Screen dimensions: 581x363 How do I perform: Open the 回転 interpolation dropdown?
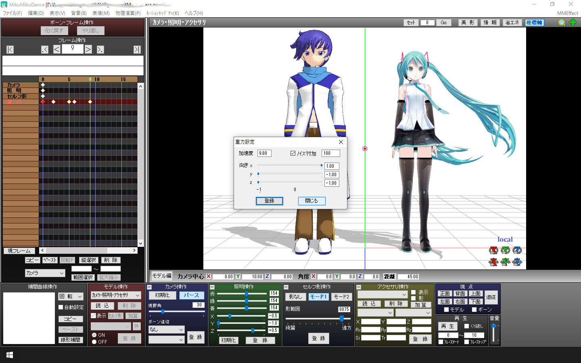[71, 296]
